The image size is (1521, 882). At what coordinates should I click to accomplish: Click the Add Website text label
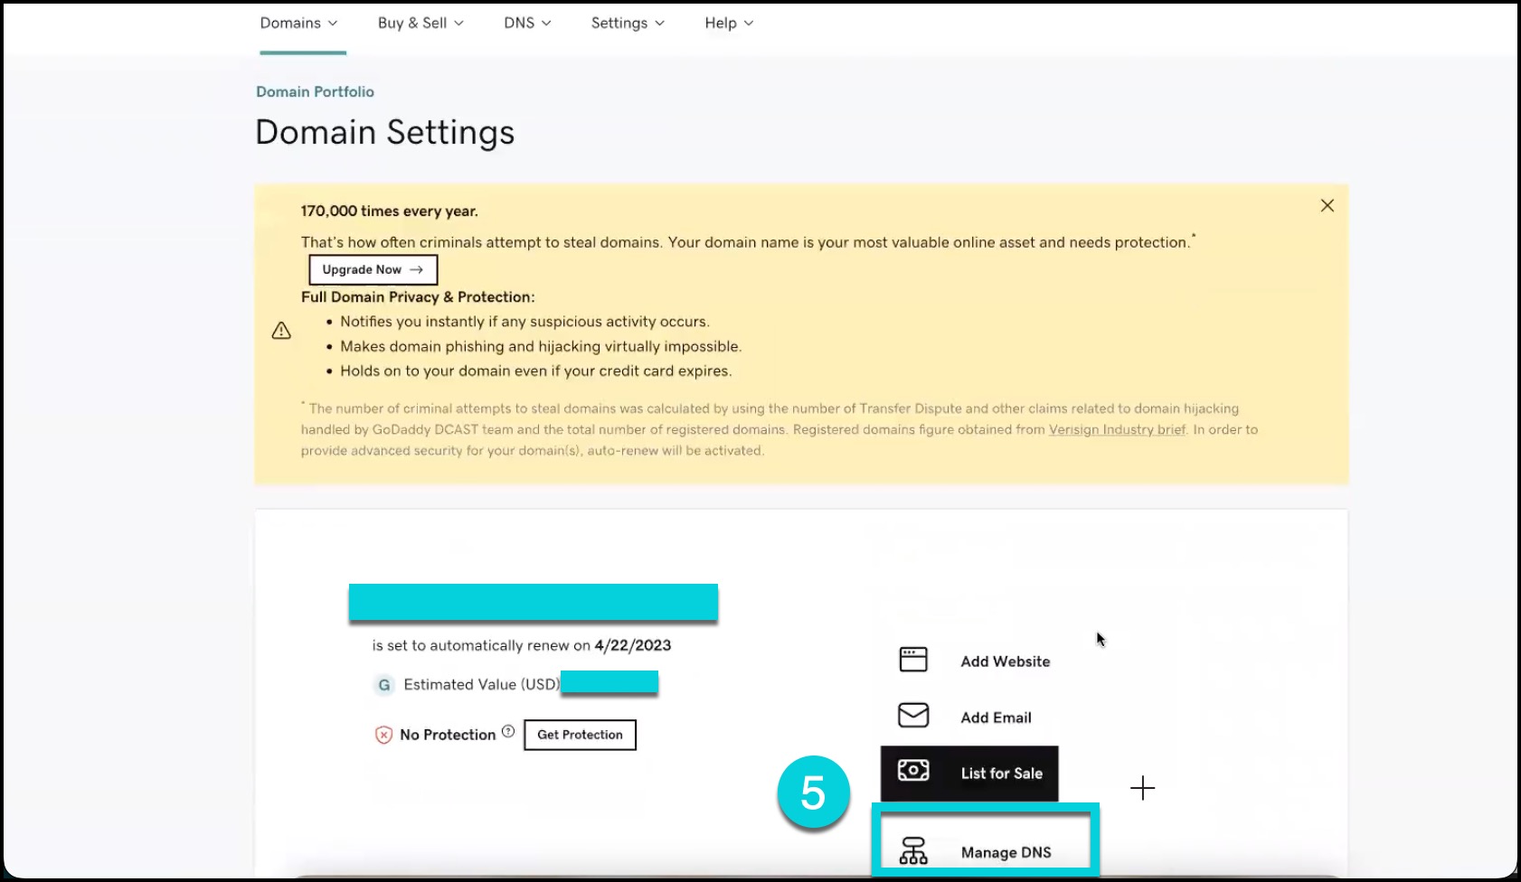[x=1006, y=661]
